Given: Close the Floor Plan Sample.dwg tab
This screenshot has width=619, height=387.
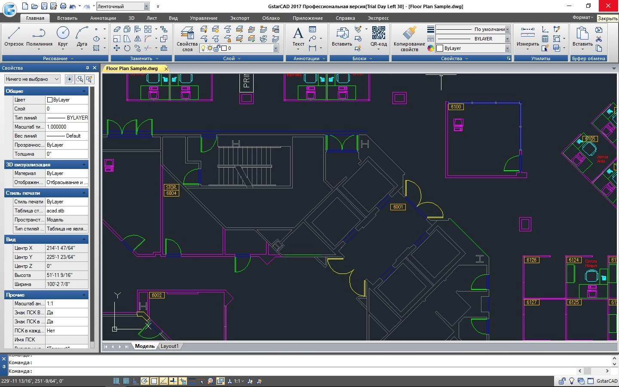Looking at the screenshot, I should (166, 69).
